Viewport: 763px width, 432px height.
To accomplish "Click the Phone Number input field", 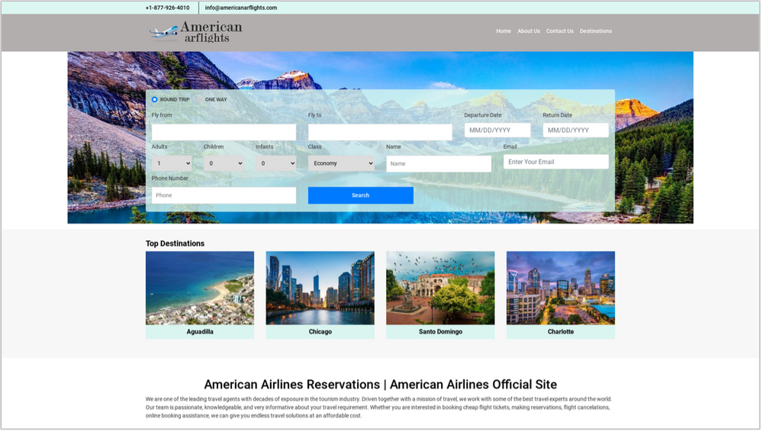I will pyautogui.click(x=224, y=196).
